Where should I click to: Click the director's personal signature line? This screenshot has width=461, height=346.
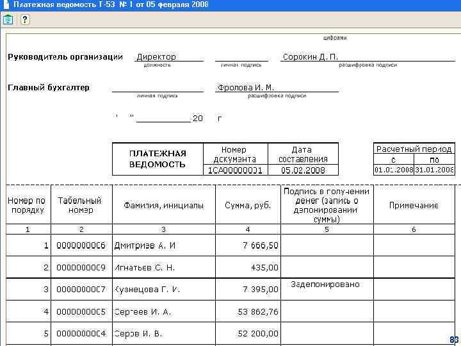point(241,57)
